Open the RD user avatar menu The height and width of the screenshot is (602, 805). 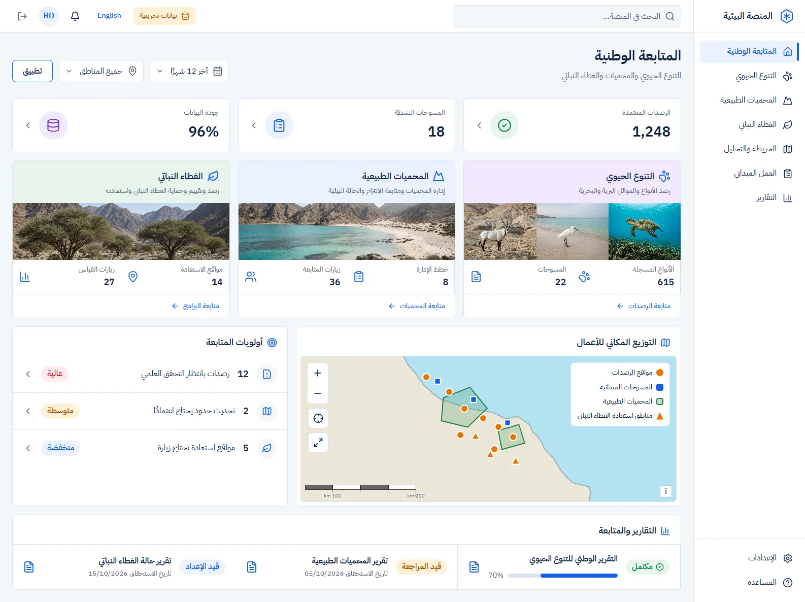tap(49, 16)
